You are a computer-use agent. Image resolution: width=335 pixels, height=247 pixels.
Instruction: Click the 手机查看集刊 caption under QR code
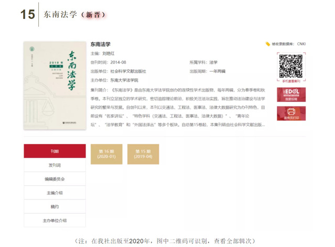point(291,82)
